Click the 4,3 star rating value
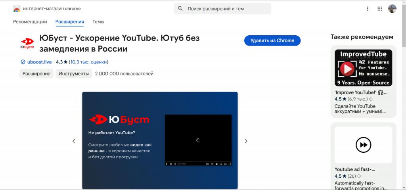Screen dimensions: 406x190 coord(61,62)
